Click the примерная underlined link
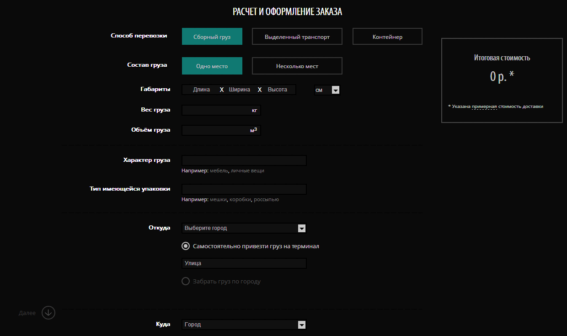Screen dimensions: 567x336 (x=484, y=107)
